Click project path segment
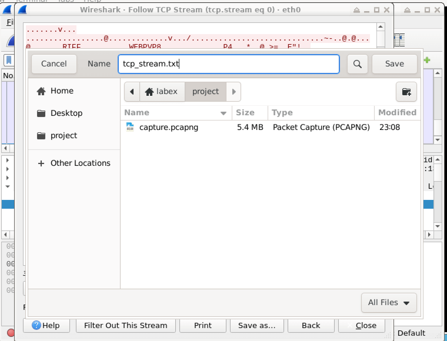447x341 pixels. [206, 92]
